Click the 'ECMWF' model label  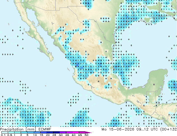point(45,129)
